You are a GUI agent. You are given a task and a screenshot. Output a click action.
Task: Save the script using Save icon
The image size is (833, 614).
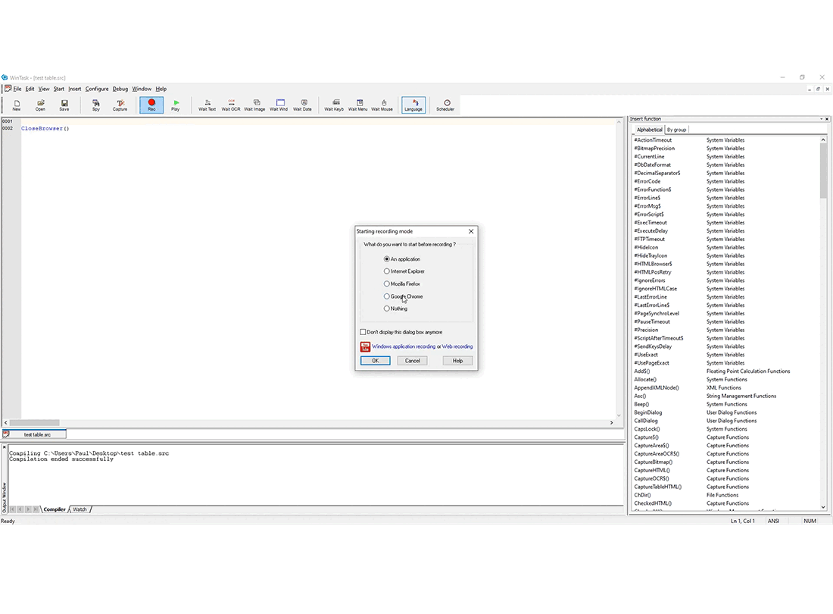pos(64,105)
